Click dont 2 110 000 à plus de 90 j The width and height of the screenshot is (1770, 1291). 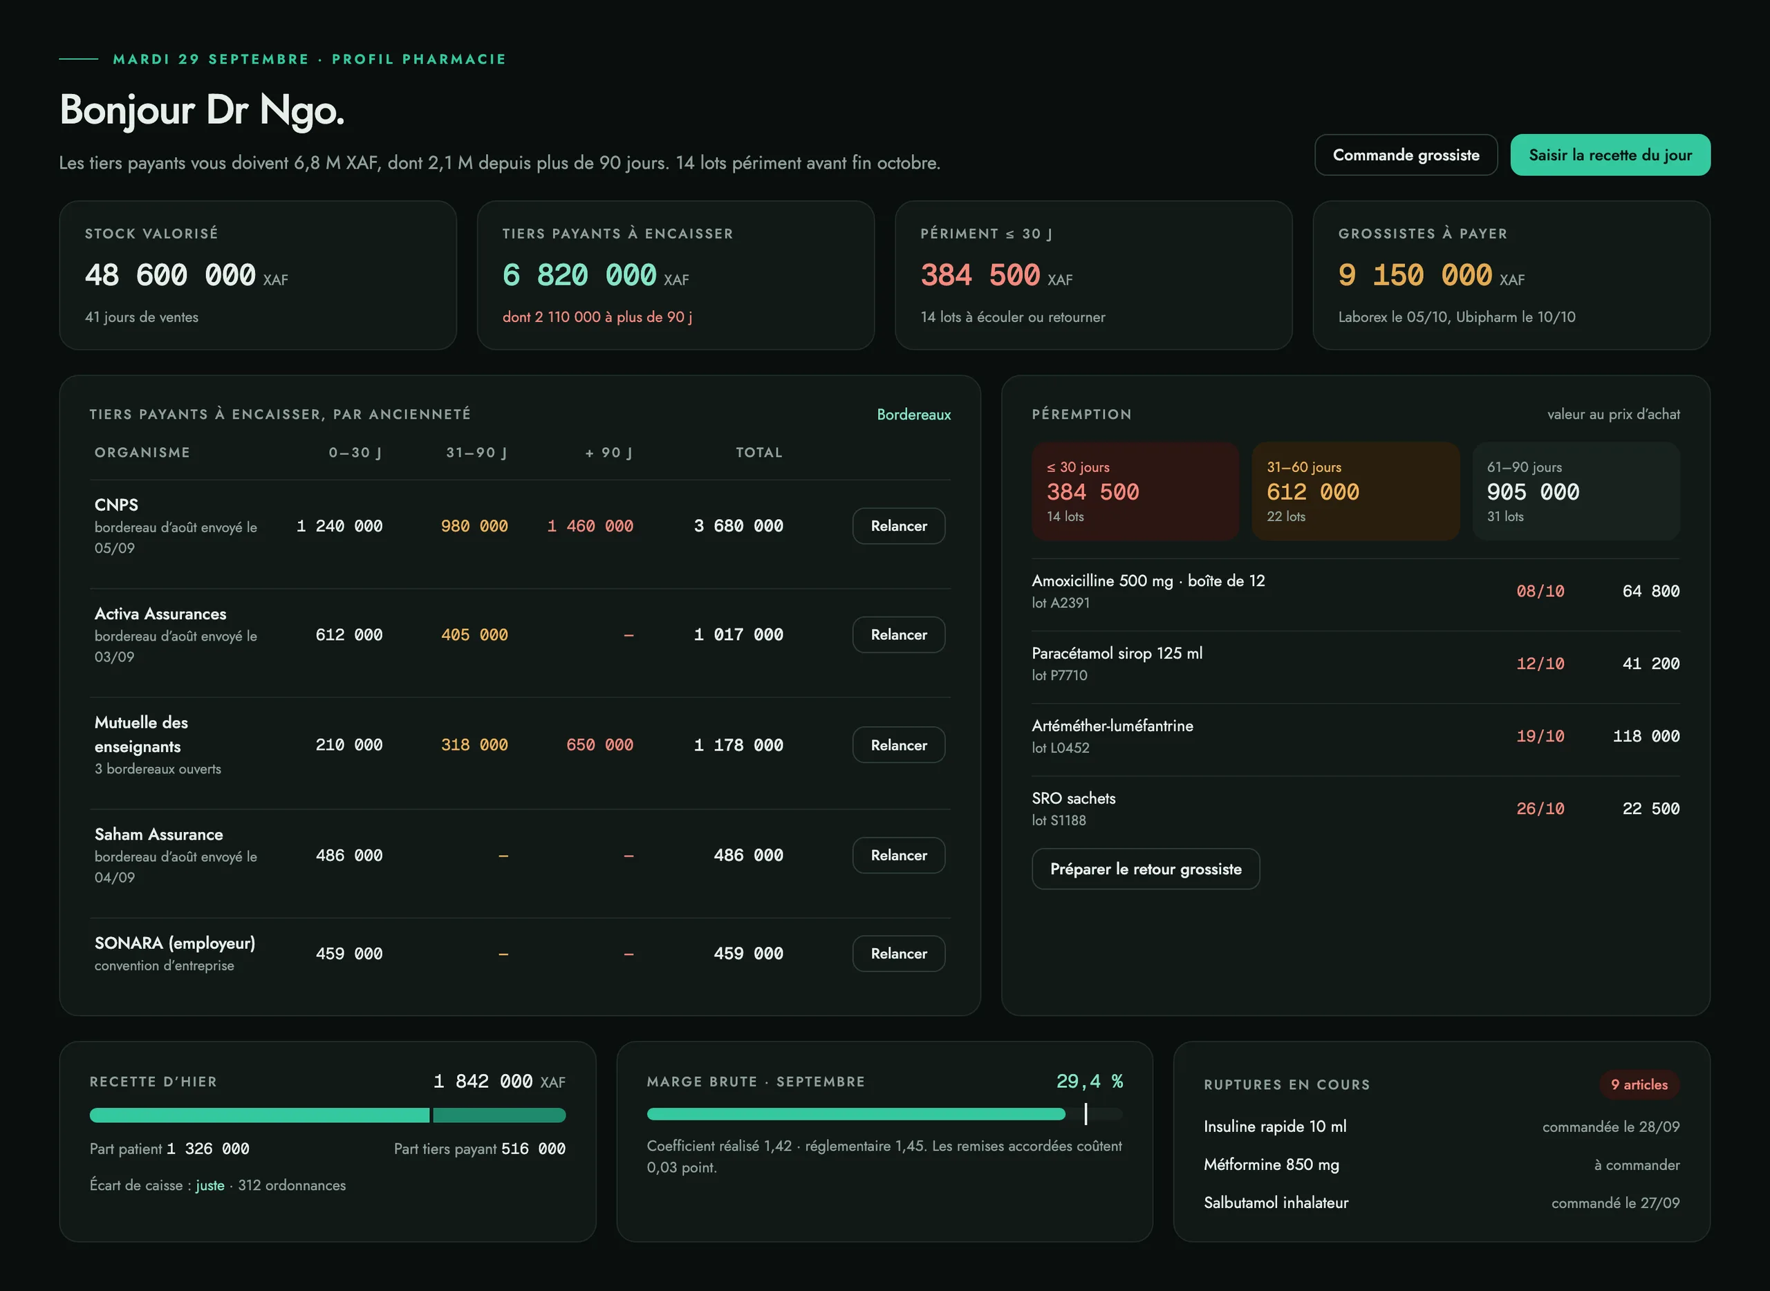(597, 317)
